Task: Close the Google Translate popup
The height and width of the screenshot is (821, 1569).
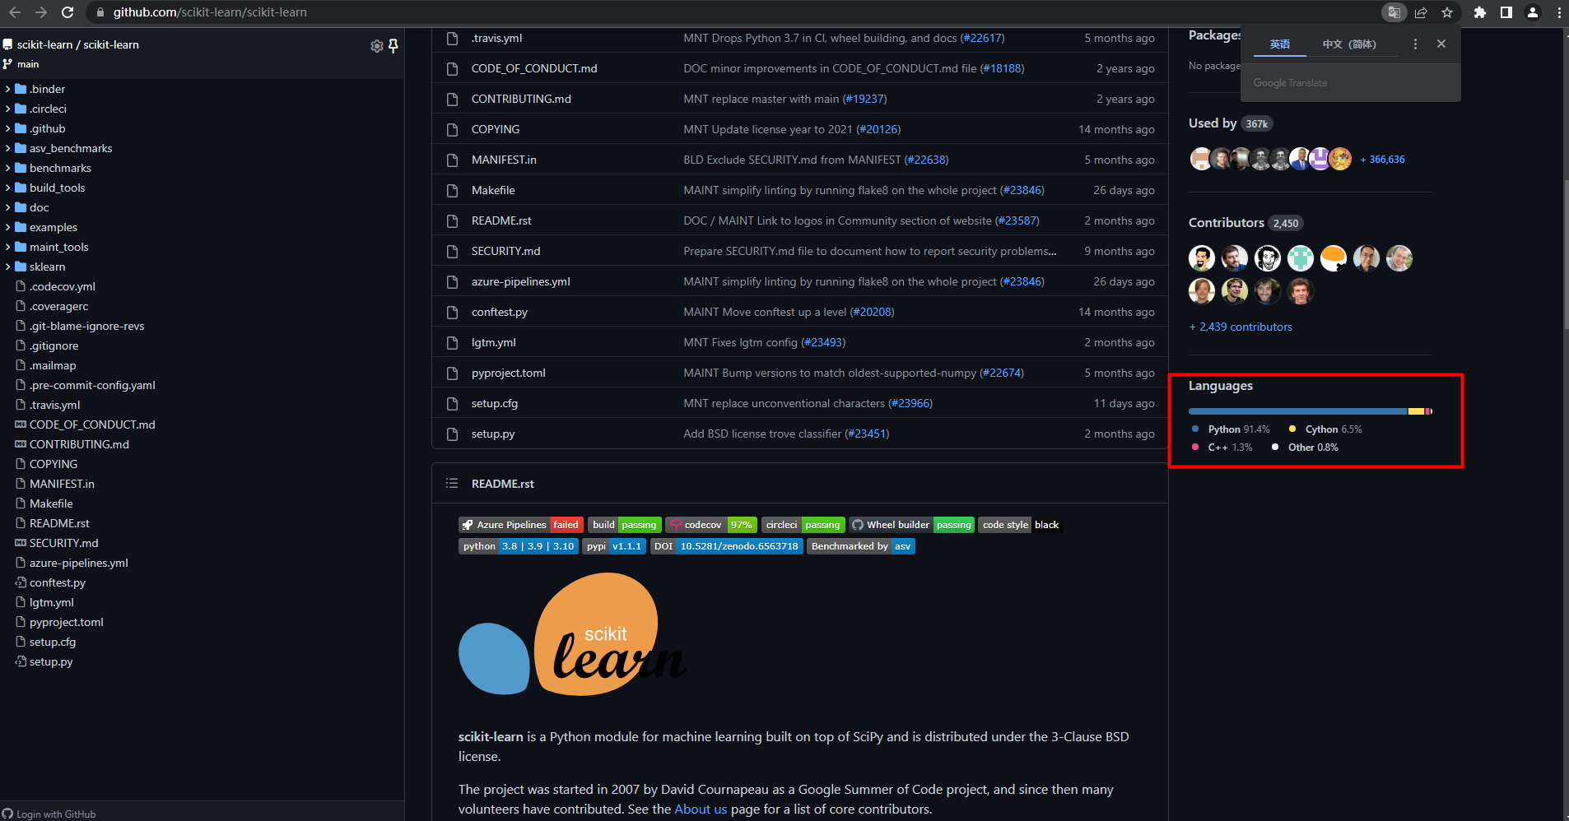Action: (x=1441, y=44)
